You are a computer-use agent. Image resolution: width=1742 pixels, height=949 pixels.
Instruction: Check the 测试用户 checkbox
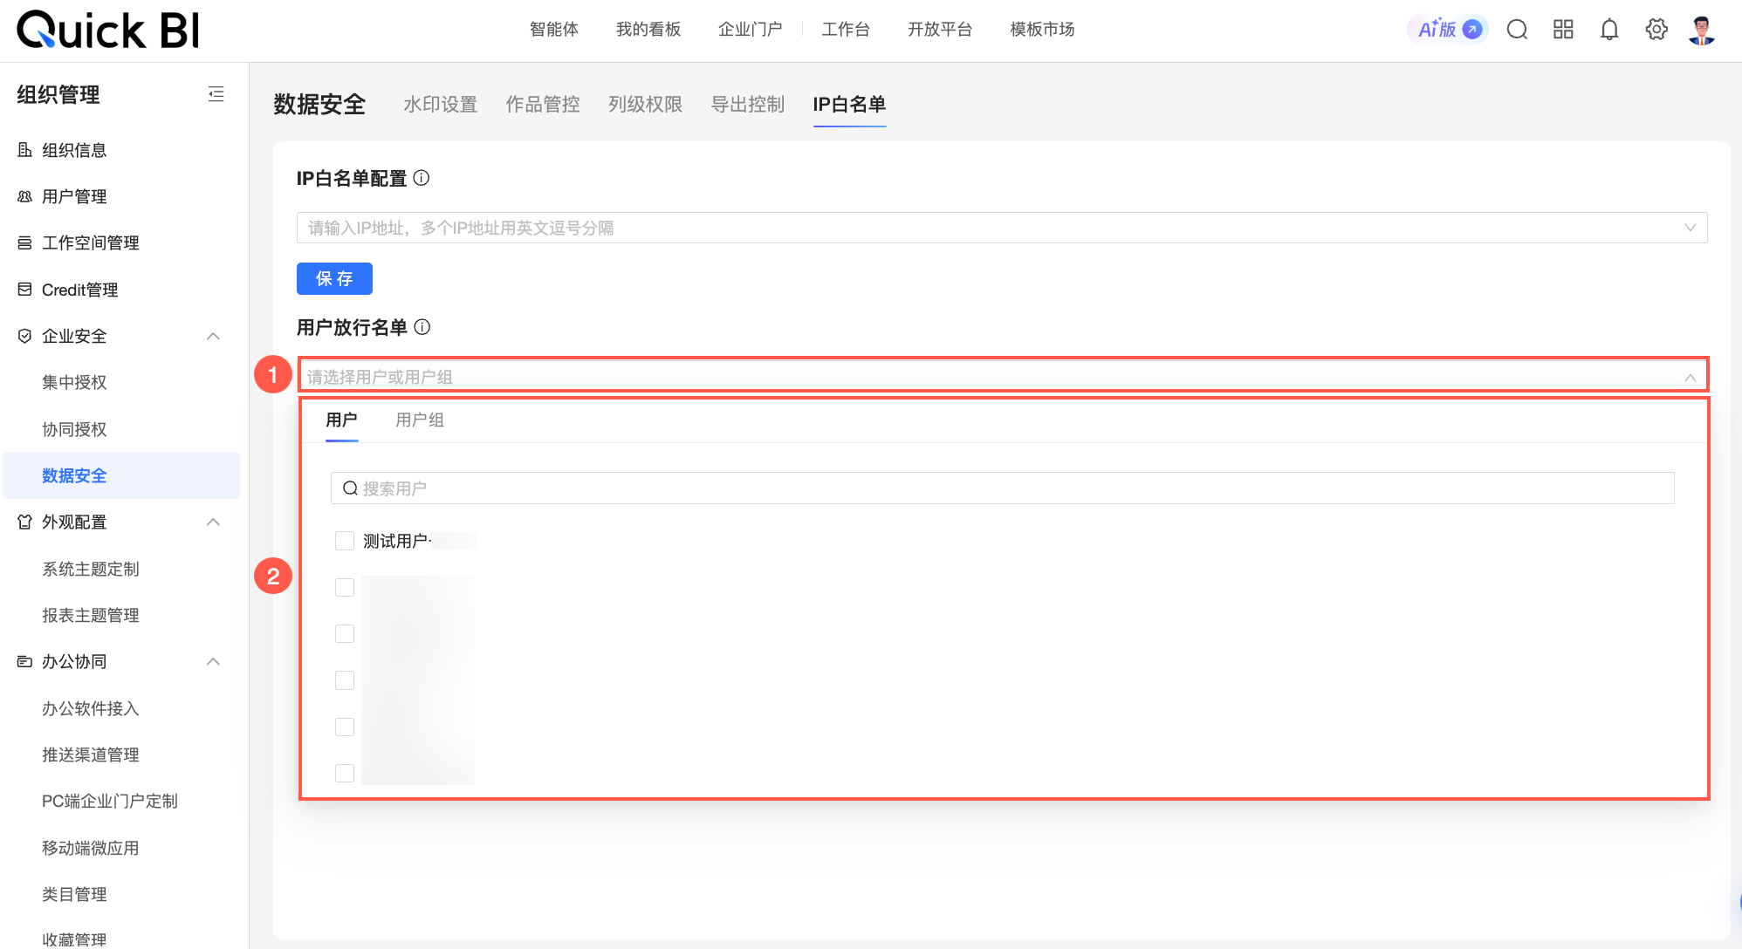345,541
